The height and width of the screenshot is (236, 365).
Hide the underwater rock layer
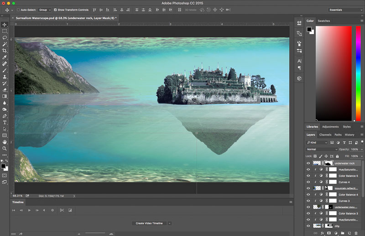pyautogui.click(x=308, y=163)
